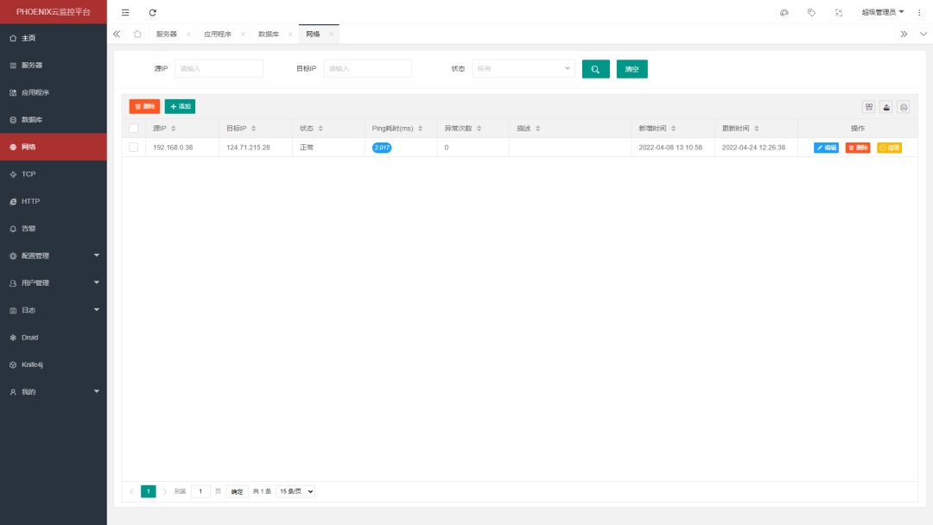
Task: Open 服务器 in the sidebar
Action: click(54, 66)
